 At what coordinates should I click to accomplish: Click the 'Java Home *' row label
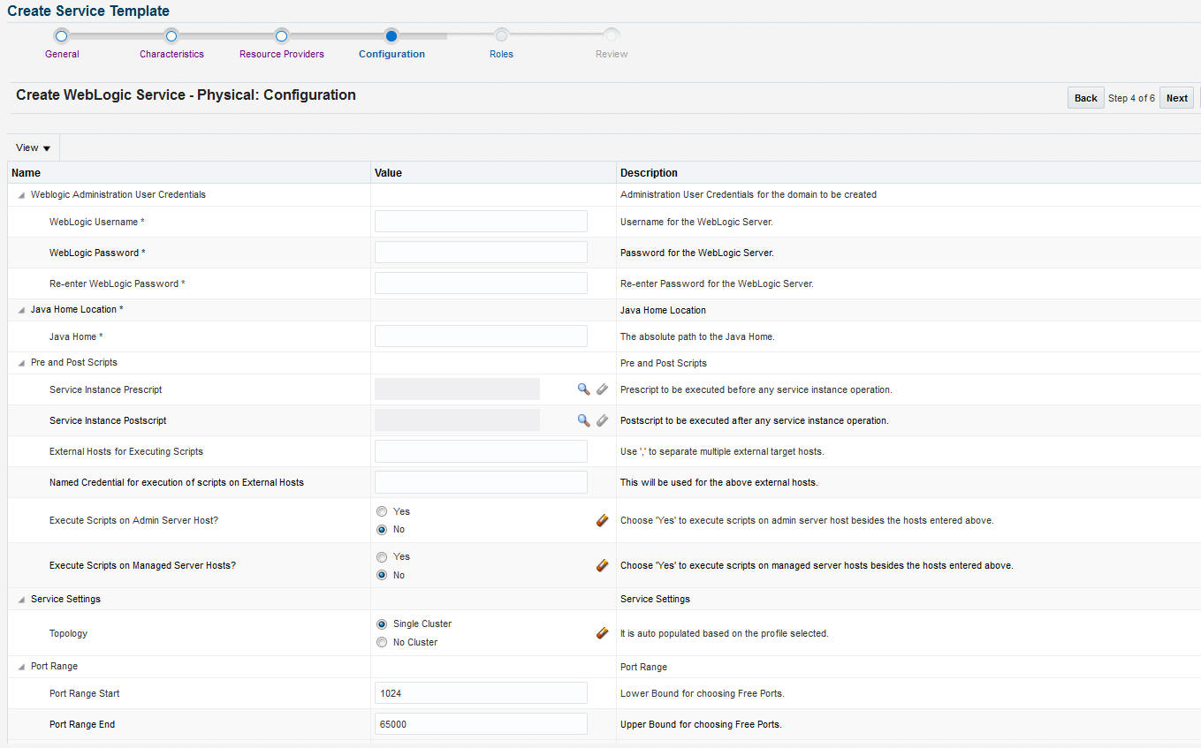pos(76,337)
